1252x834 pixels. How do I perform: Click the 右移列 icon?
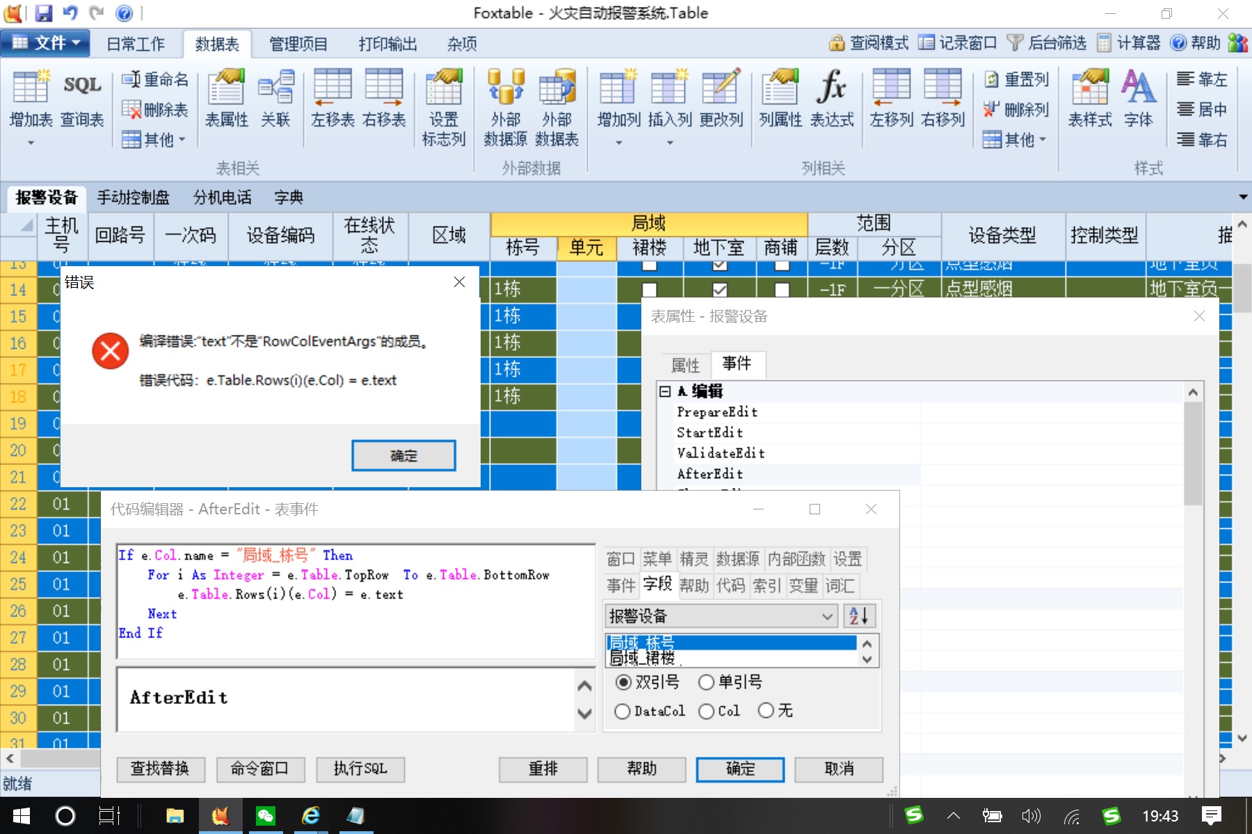point(942,97)
